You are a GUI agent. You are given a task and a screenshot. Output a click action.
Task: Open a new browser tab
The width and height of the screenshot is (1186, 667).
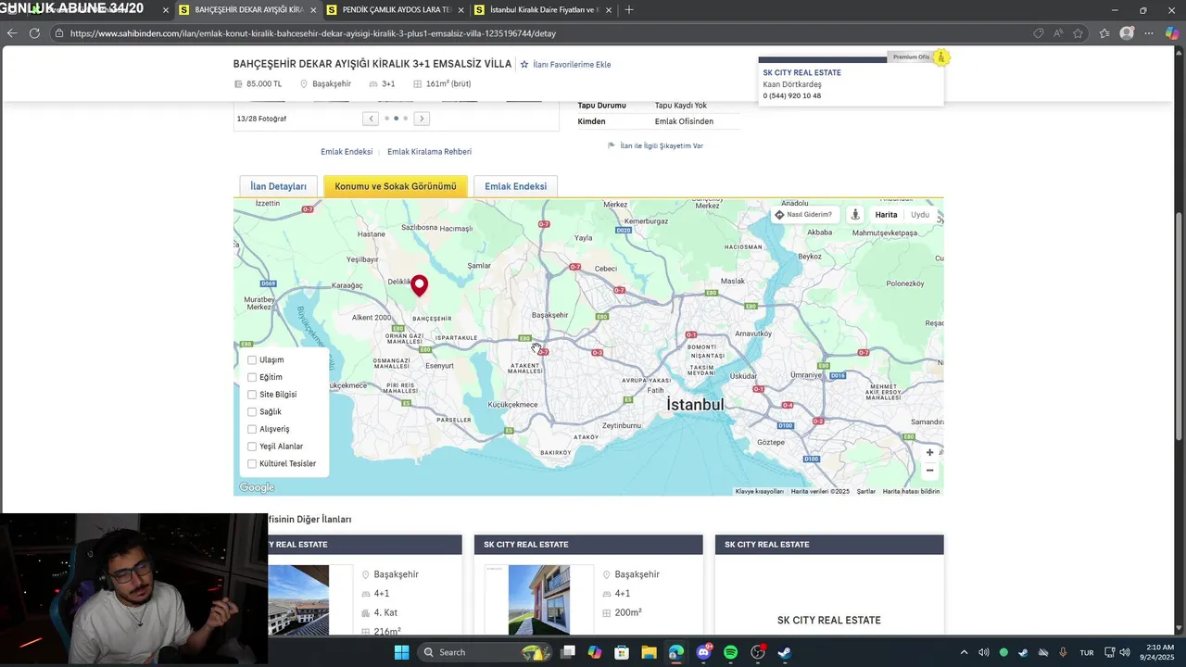(629, 9)
